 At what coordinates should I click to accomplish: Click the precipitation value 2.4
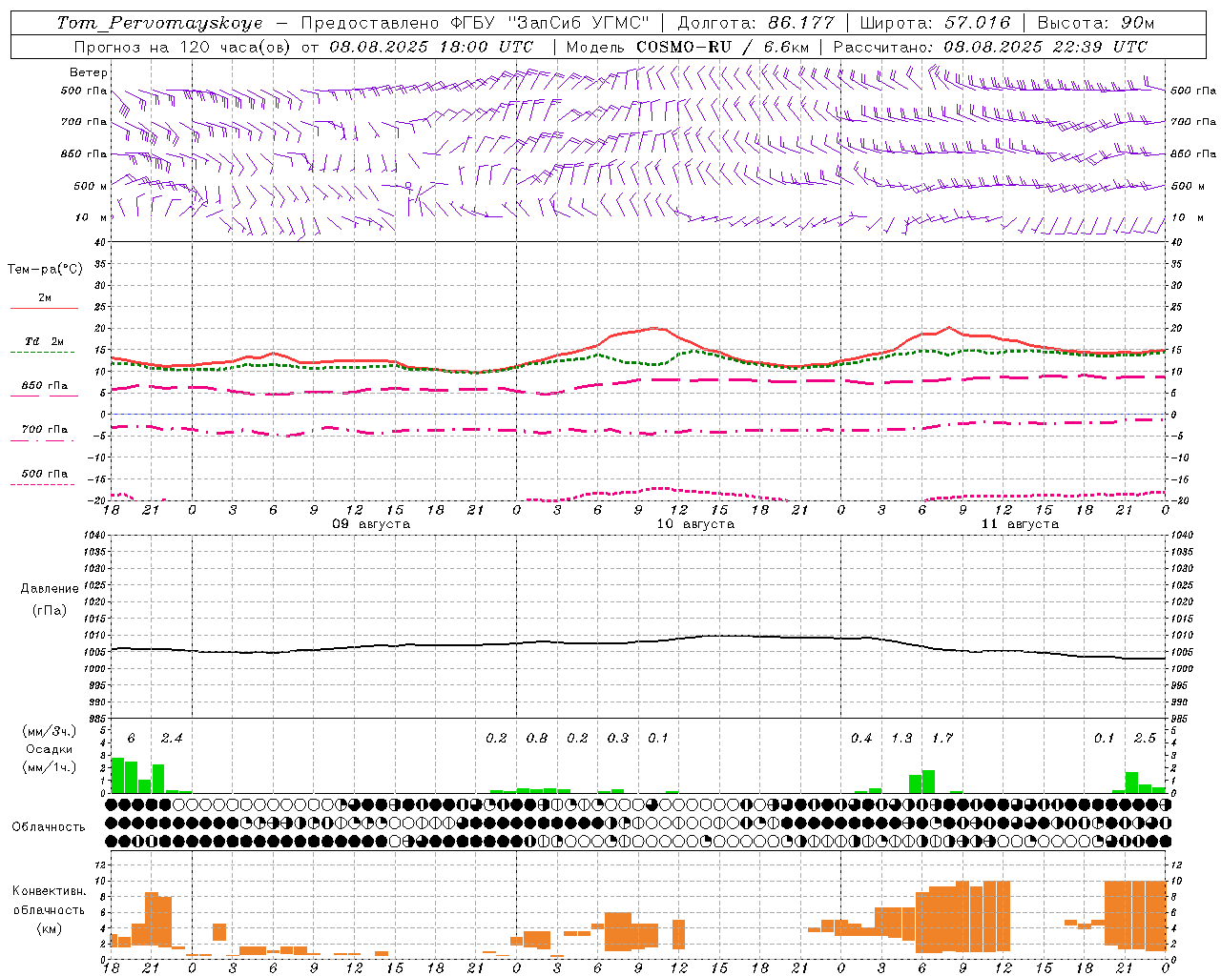pyautogui.click(x=172, y=739)
